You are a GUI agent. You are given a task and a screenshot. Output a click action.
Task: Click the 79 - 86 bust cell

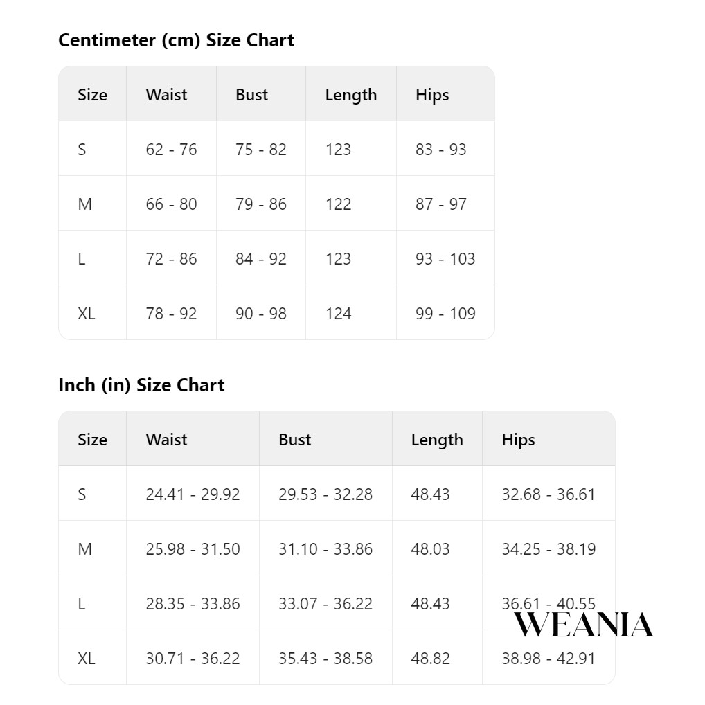coord(261,204)
